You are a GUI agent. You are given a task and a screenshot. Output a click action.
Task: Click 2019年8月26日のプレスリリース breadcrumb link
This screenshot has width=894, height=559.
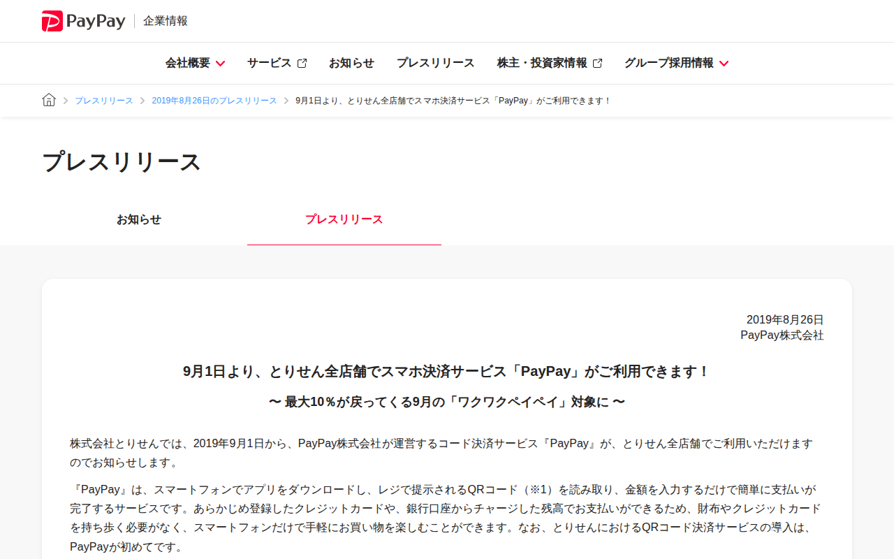coord(214,101)
